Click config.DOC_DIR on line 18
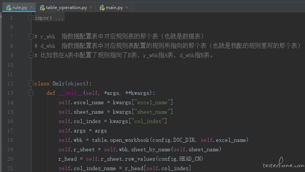The height and width of the screenshot is (172, 305). (x=173, y=140)
